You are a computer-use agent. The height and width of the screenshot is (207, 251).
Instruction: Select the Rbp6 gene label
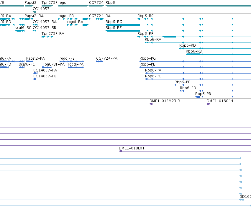tap(110, 3)
